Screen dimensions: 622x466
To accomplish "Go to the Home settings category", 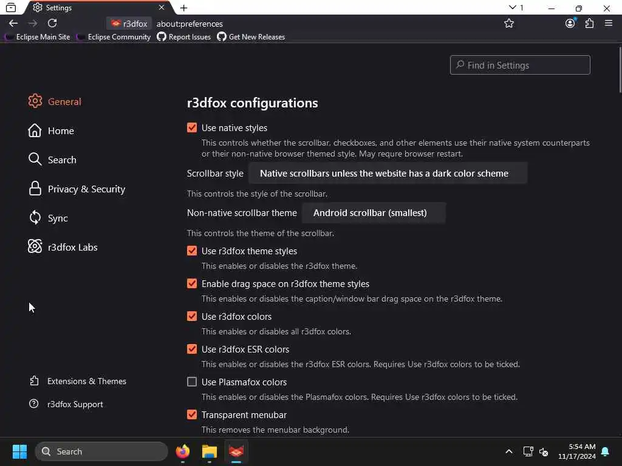I will tap(51, 131).
